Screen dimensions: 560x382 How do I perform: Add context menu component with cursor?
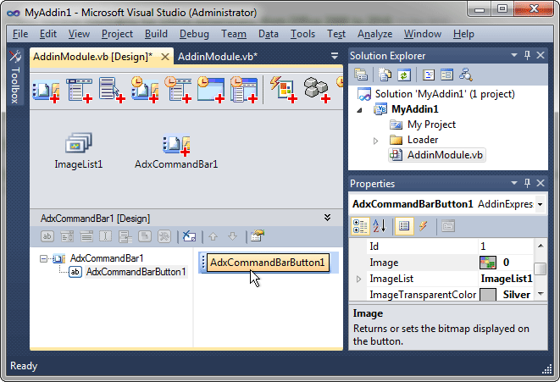[112, 91]
